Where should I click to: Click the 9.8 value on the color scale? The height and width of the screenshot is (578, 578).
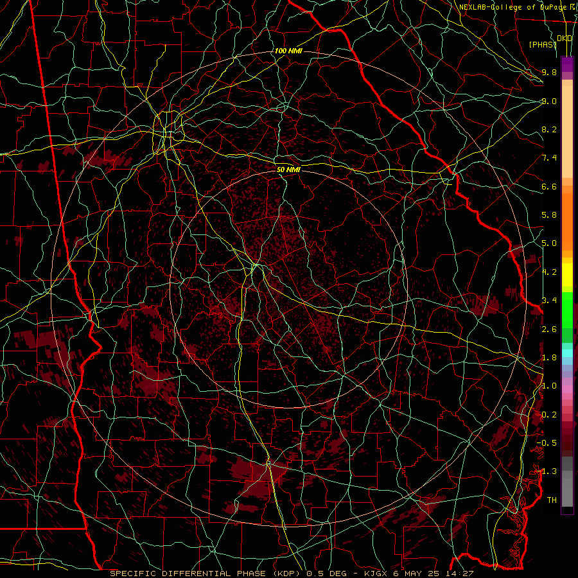(x=549, y=72)
